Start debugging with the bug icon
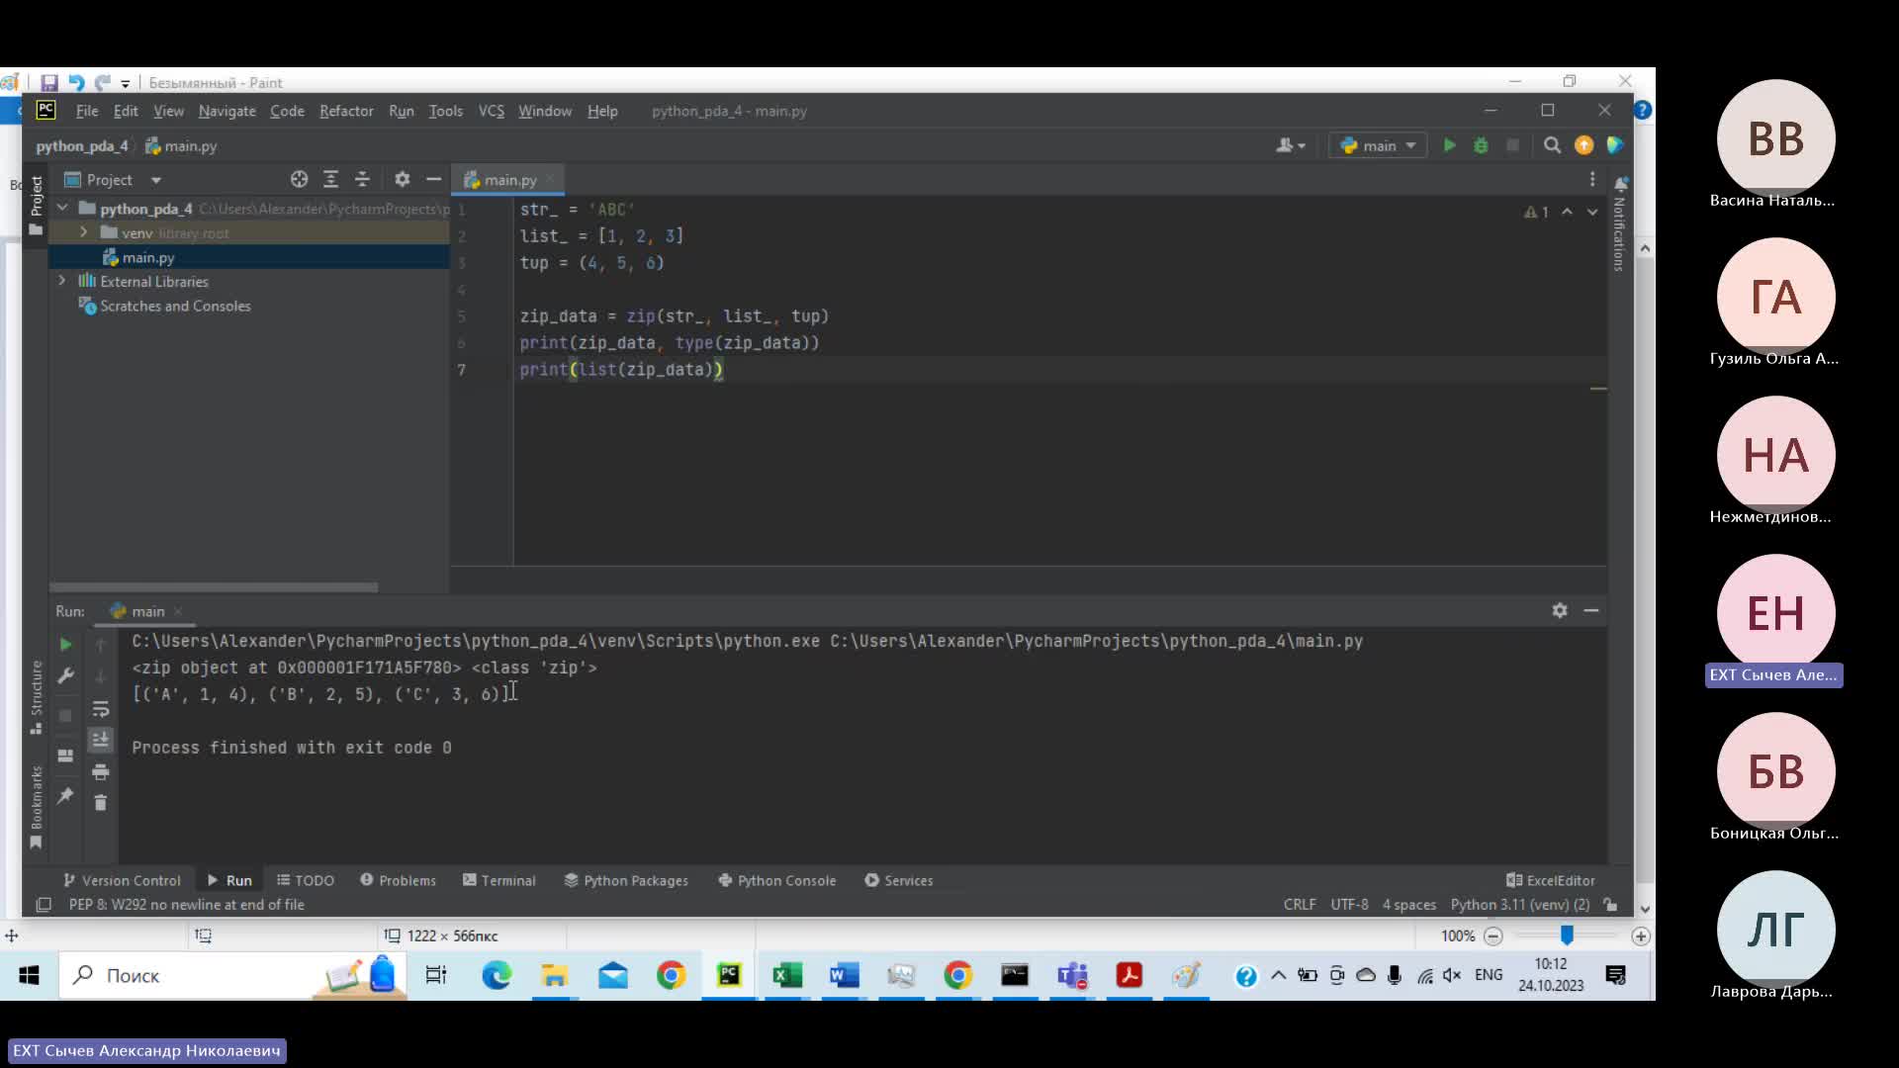Image resolution: width=1899 pixels, height=1068 pixels. pos(1481,145)
